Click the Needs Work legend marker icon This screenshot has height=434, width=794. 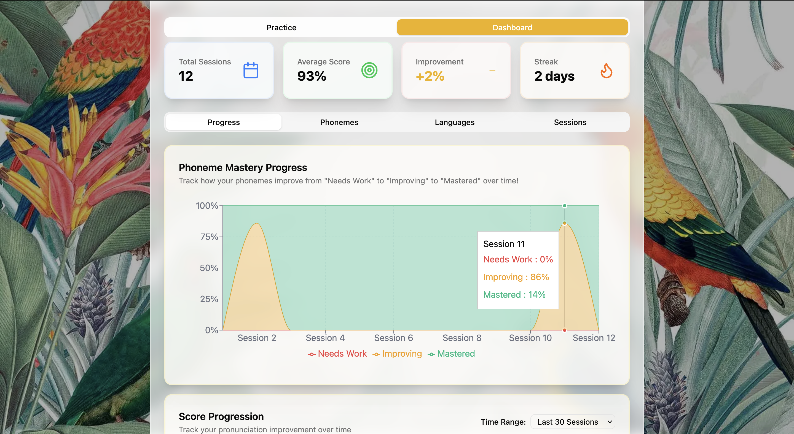311,354
